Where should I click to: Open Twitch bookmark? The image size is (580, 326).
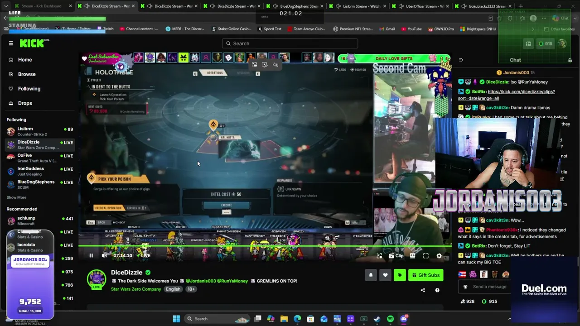point(105,29)
